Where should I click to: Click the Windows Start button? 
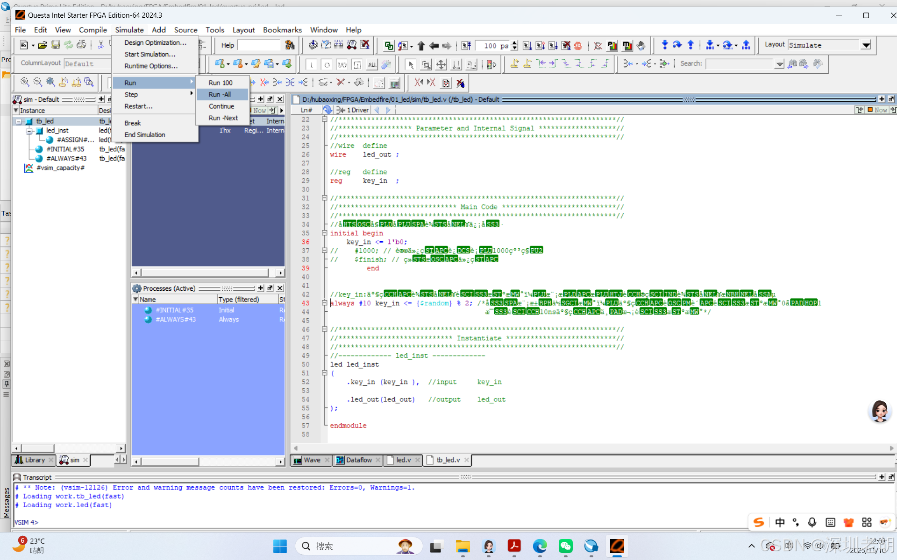pos(280,546)
